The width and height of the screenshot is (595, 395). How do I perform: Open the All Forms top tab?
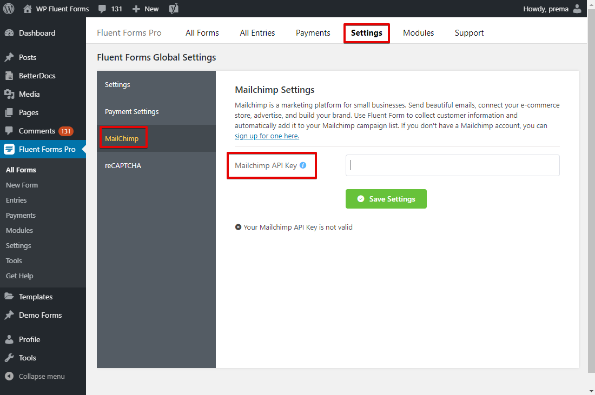tap(202, 33)
